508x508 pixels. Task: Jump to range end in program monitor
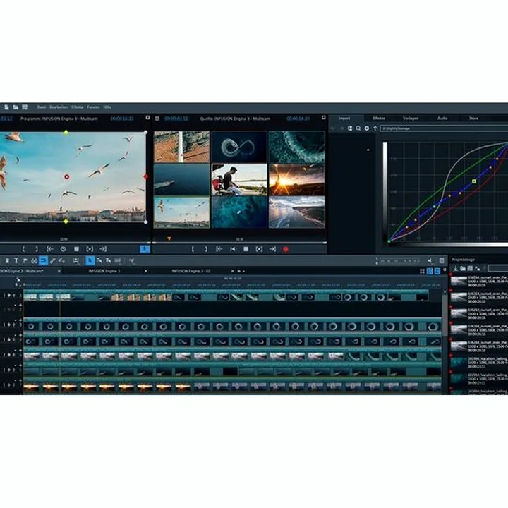(103, 249)
